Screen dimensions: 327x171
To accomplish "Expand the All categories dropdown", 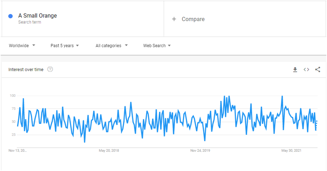I will 112,46.
